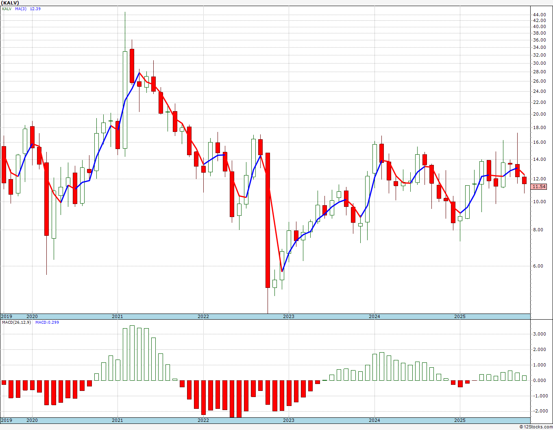Click the 26.00 price axis label
Screen dimensions: 553x430
[x=539, y=81]
